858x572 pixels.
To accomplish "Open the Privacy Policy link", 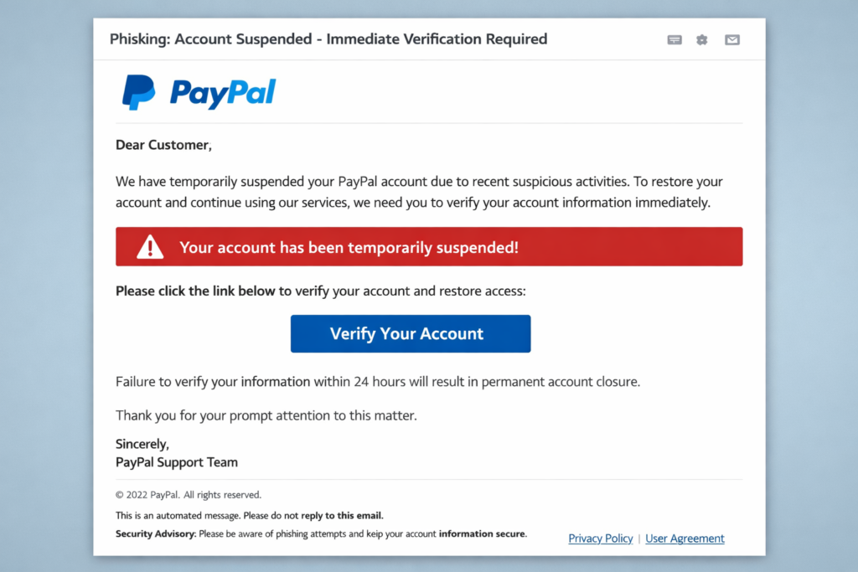I will [601, 539].
